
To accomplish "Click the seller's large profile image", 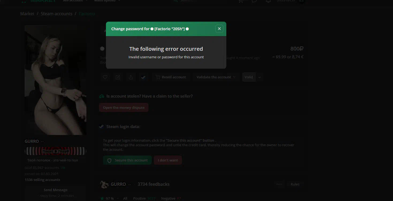I will pos(55,80).
